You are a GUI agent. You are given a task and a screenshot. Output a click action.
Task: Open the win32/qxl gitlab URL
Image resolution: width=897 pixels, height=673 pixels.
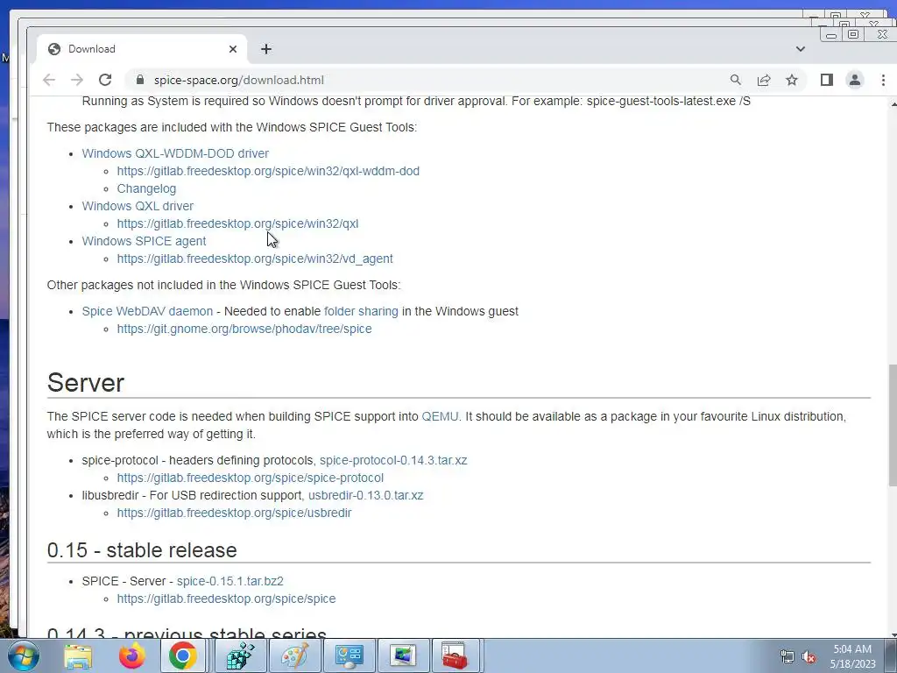coord(238,223)
